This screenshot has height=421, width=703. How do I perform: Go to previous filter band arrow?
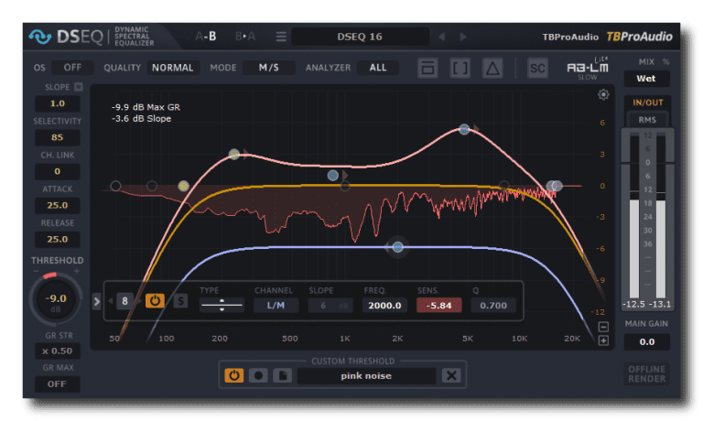pos(110,301)
